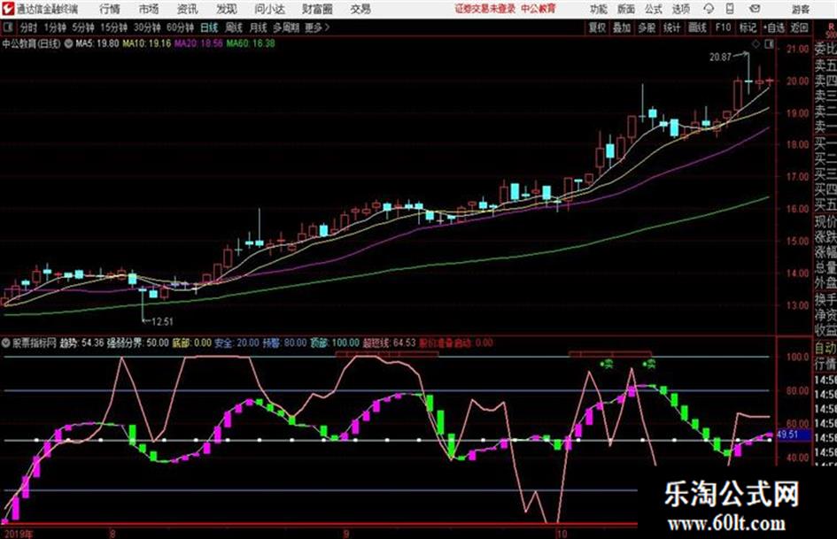Click the MA20: 18.56 value label

tap(198, 43)
